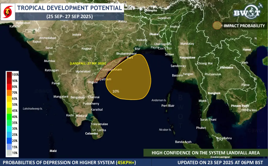Click the Bhubaneshwar city label
The height and width of the screenshot is (166, 268).
[126, 53]
